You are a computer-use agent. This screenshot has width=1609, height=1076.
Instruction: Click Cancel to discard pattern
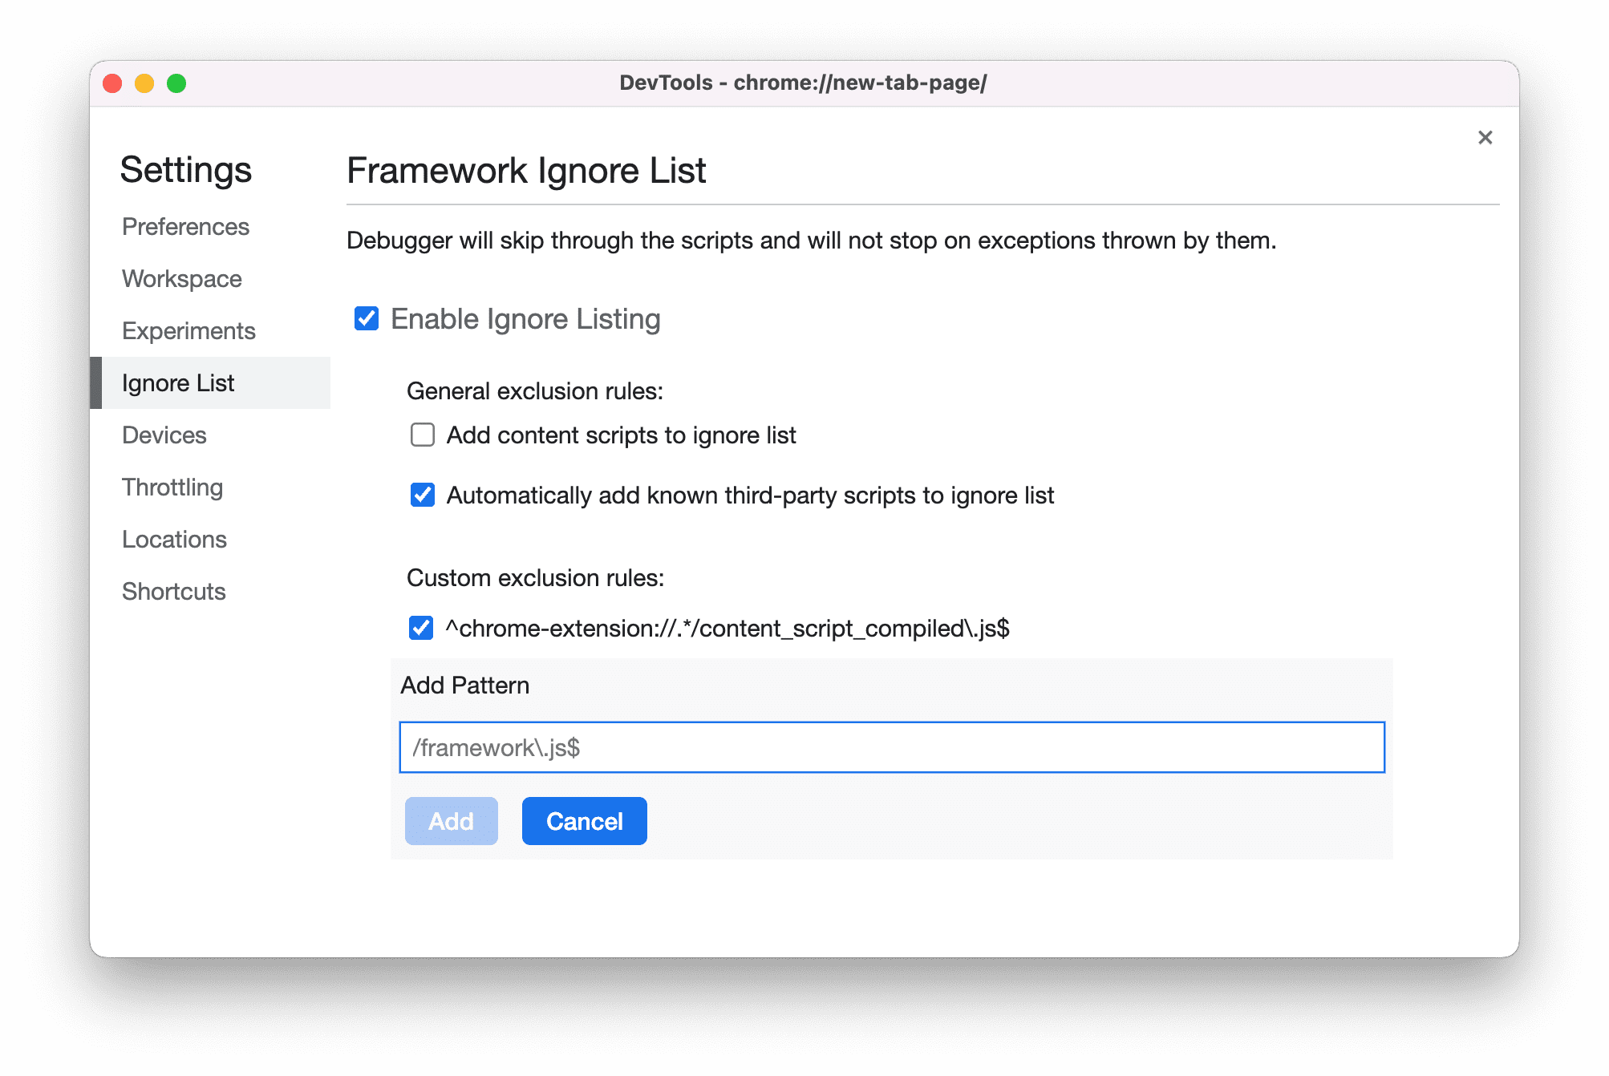pyautogui.click(x=585, y=821)
